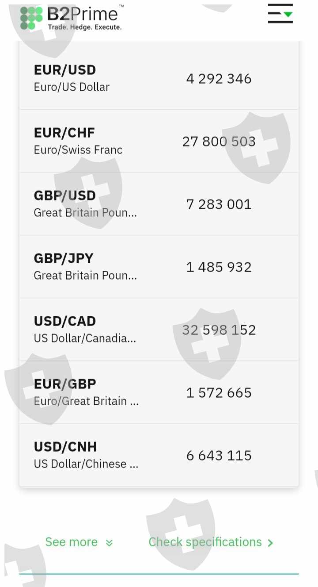
Task: Click the See more link
Action: (72, 542)
